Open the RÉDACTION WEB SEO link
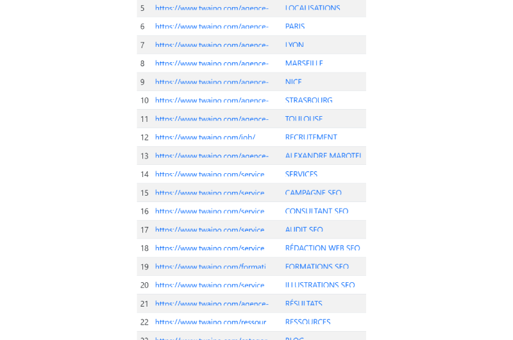Image resolution: width=513 pixels, height=340 pixels. [x=323, y=248]
